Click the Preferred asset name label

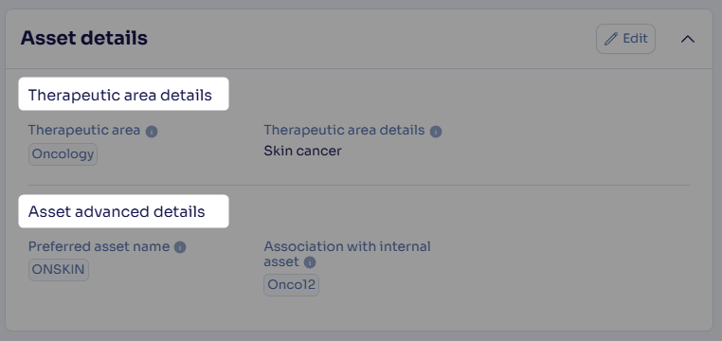(99, 246)
